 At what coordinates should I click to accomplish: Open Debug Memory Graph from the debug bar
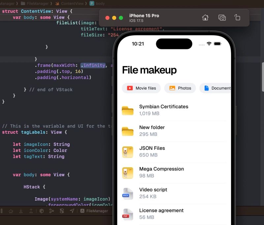point(51,211)
